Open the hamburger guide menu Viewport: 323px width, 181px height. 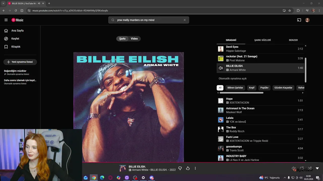(6, 20)
